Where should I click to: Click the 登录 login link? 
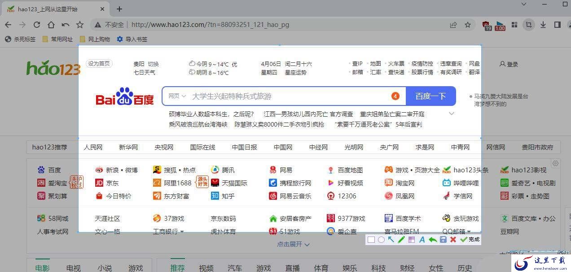(509, 64)
